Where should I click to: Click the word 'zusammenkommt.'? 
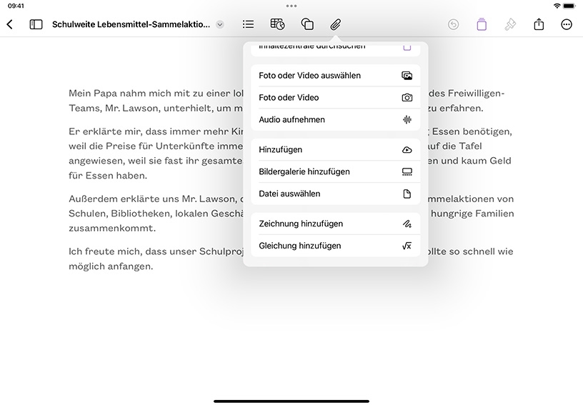(112, 228)
